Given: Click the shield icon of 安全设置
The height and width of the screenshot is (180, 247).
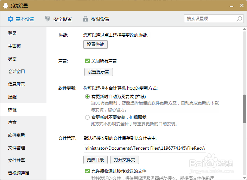Looking at the screenshot, I should click(48, 19).
